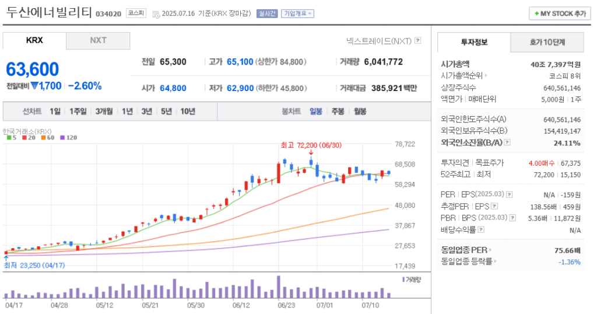
Task: Open the 넥스트레이드(NXT) link
Action: click(379, 40)
